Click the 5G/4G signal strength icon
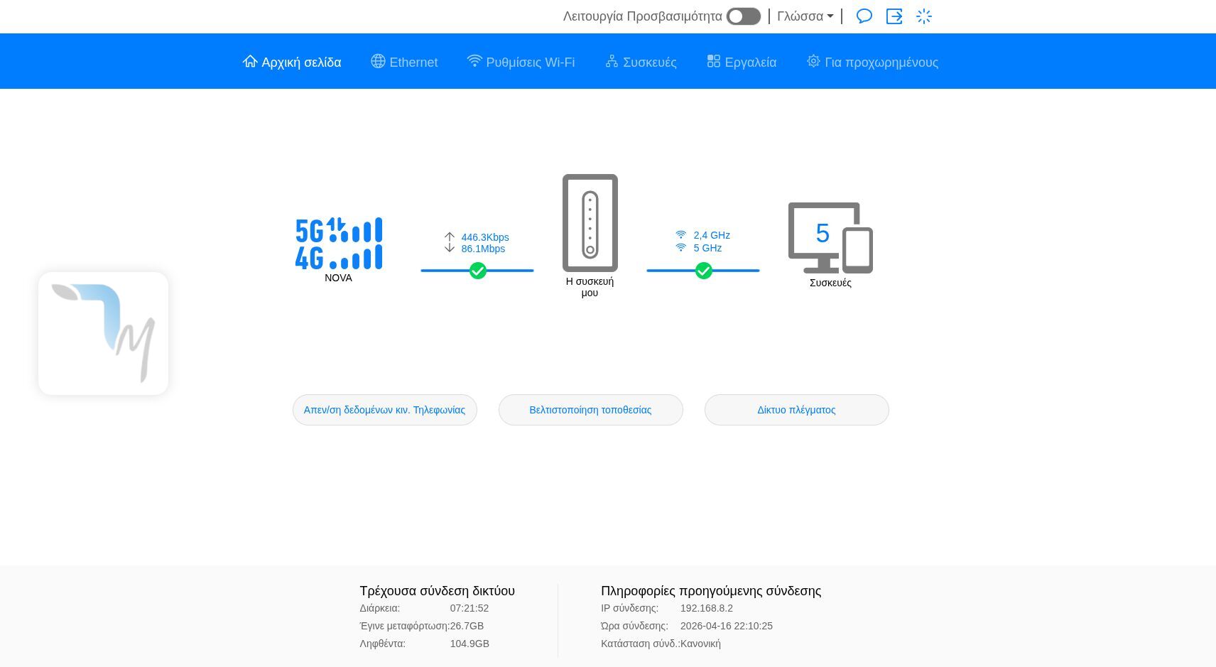The width and height of the screenshot is (1216, 667). pyautogui.click(x=339, y=244)
